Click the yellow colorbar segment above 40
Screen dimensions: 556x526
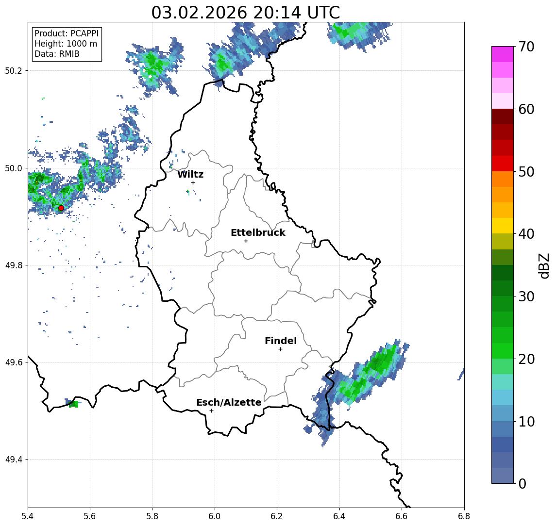click(503, 226)
